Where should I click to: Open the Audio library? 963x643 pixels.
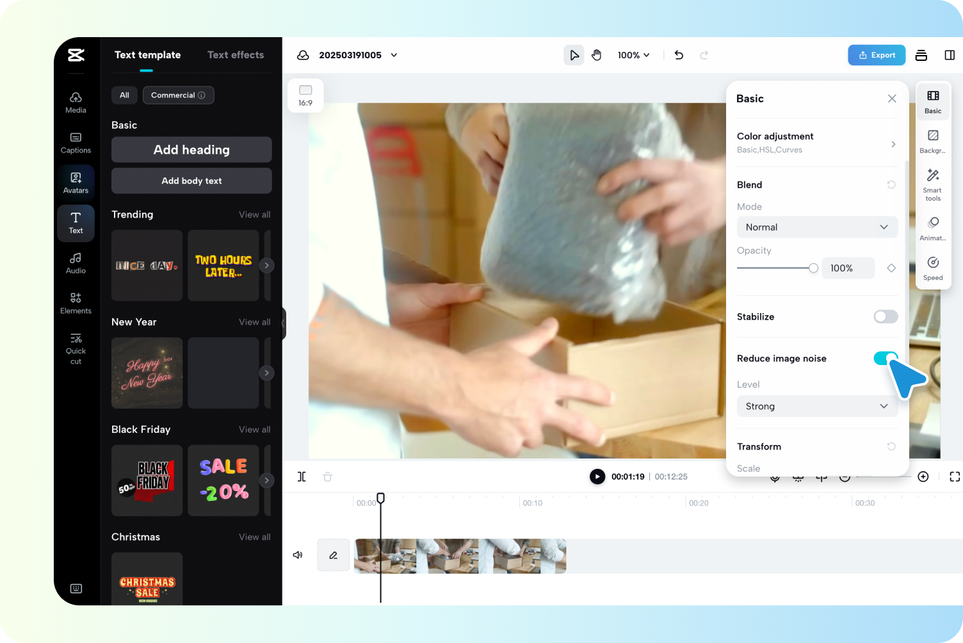pyautogui.click(x=76, y=263)
